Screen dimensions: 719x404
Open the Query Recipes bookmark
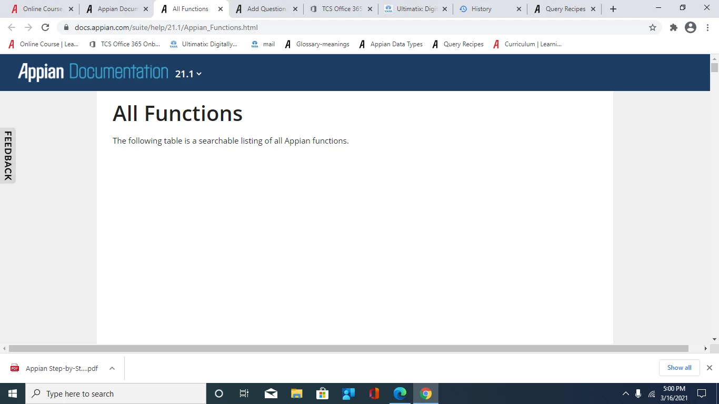458,44
